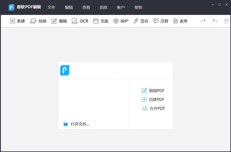Click the 表单 toolbar label
231x152 pixels.
tap(183, 21)
